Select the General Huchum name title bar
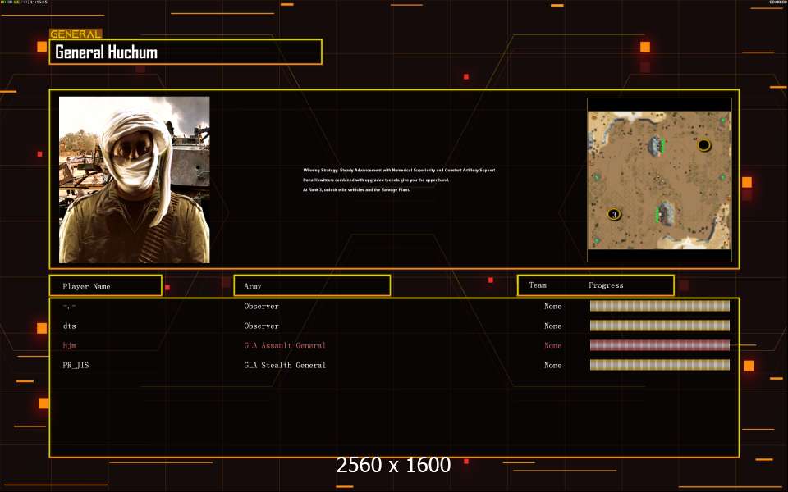 tap(186, 52)
